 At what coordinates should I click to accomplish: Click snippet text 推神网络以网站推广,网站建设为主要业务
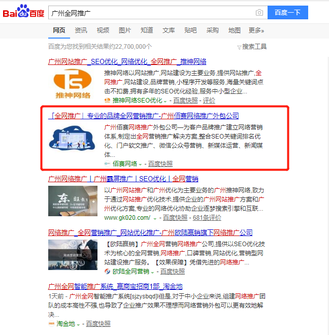tap(159, 73)
